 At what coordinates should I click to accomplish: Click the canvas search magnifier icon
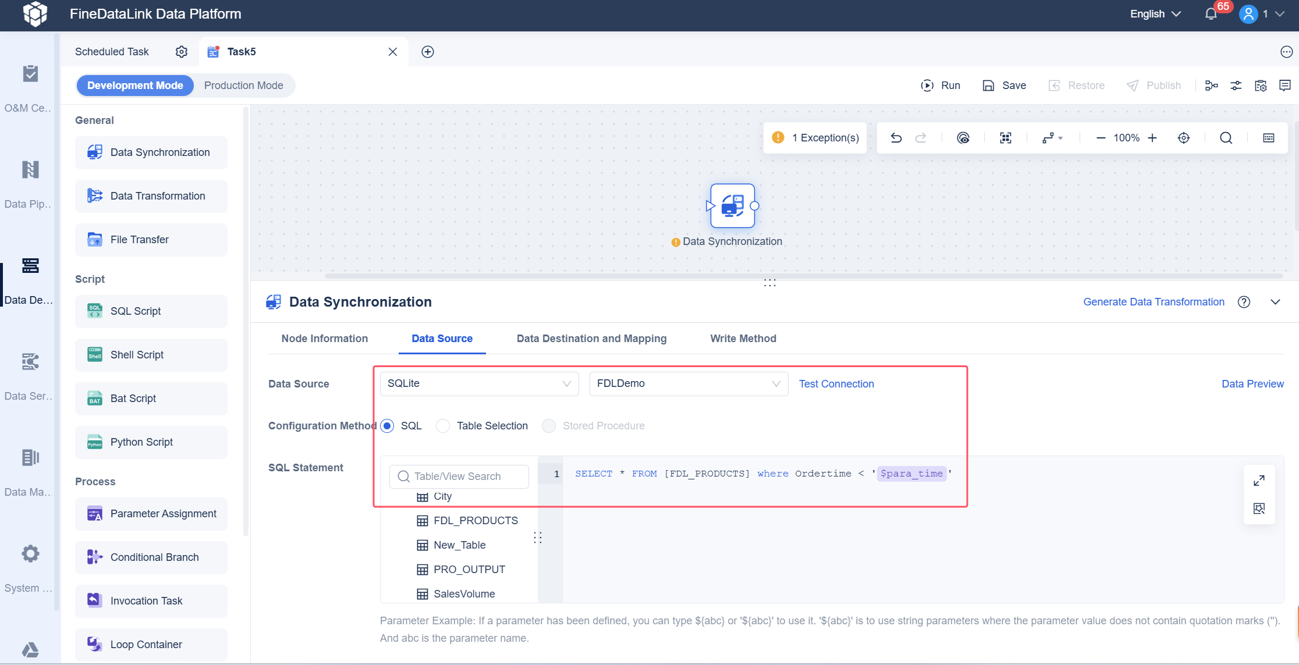[x=1226, y=138]
